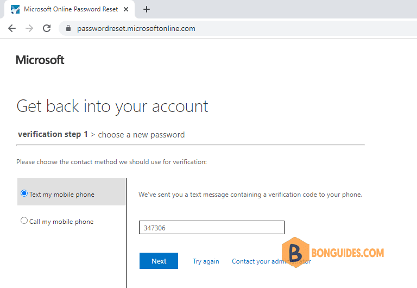417x288 pixels.
Task: View site info via the padlock icon
Action: tap(68, 28)
